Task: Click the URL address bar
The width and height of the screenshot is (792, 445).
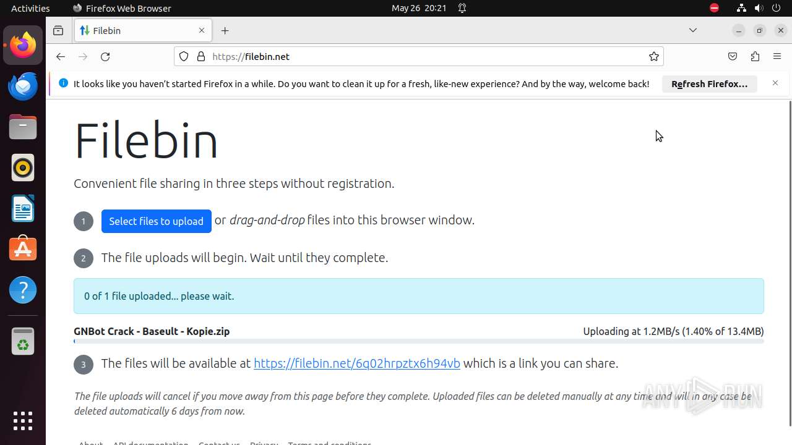Action: [419, 56]
